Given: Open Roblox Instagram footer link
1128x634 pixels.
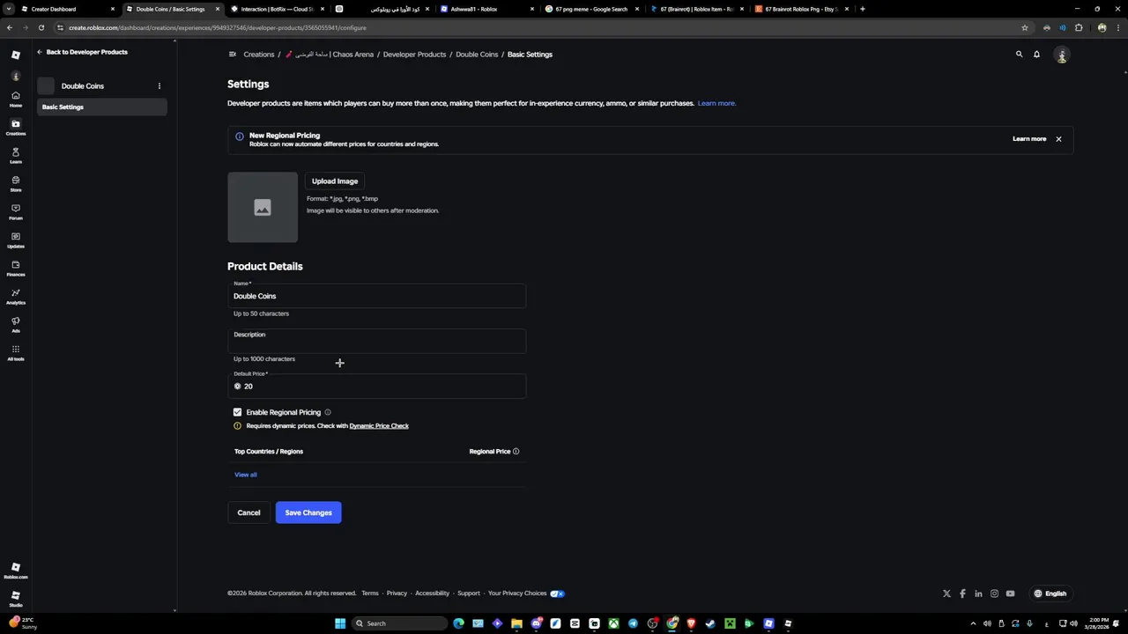Looking at the screenshot, I should (994, 593).
